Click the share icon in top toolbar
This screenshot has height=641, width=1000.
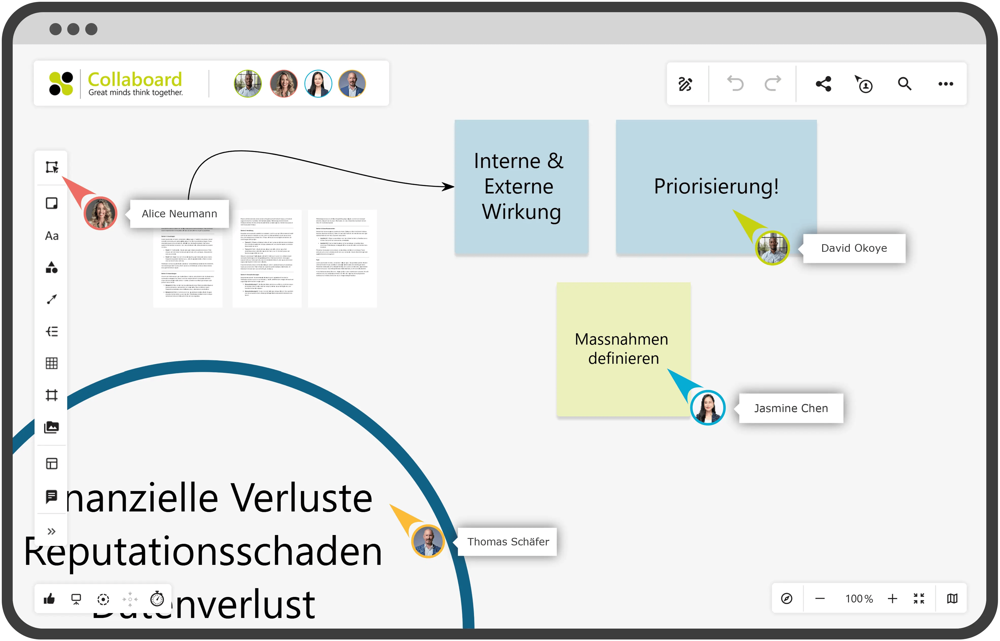tap(823, 84)
